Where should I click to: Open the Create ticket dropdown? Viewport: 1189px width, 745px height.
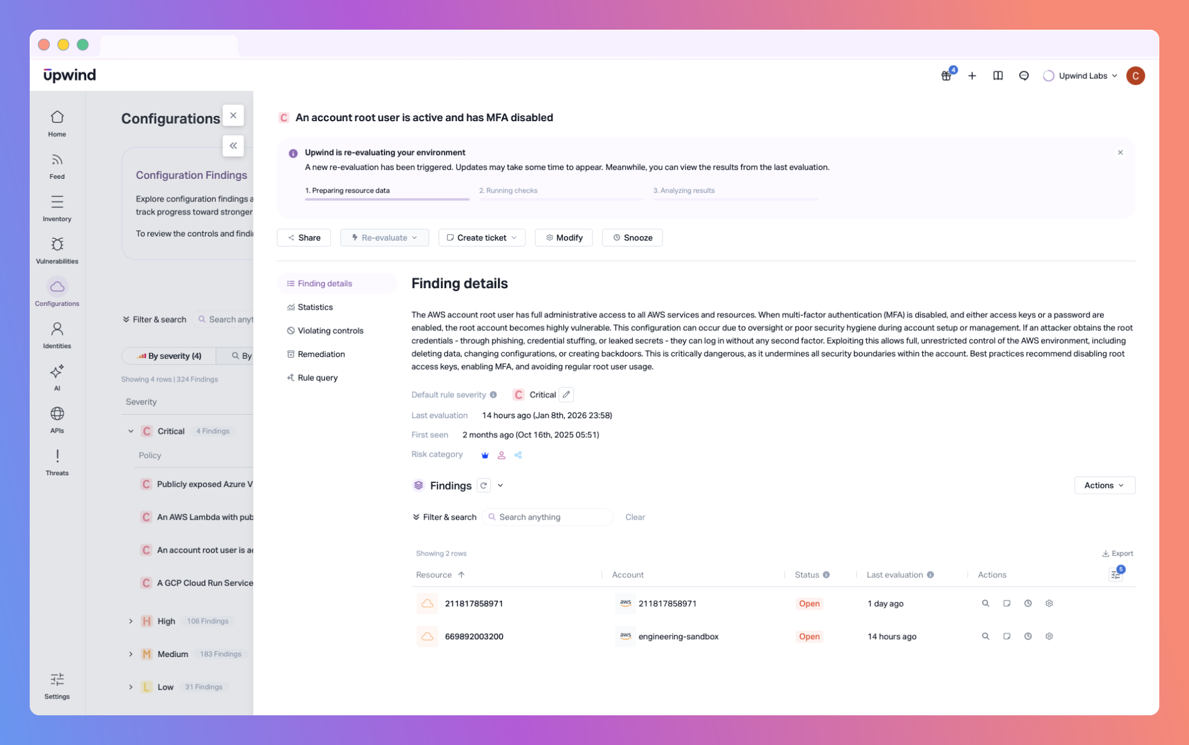click(x=481, y=238)
